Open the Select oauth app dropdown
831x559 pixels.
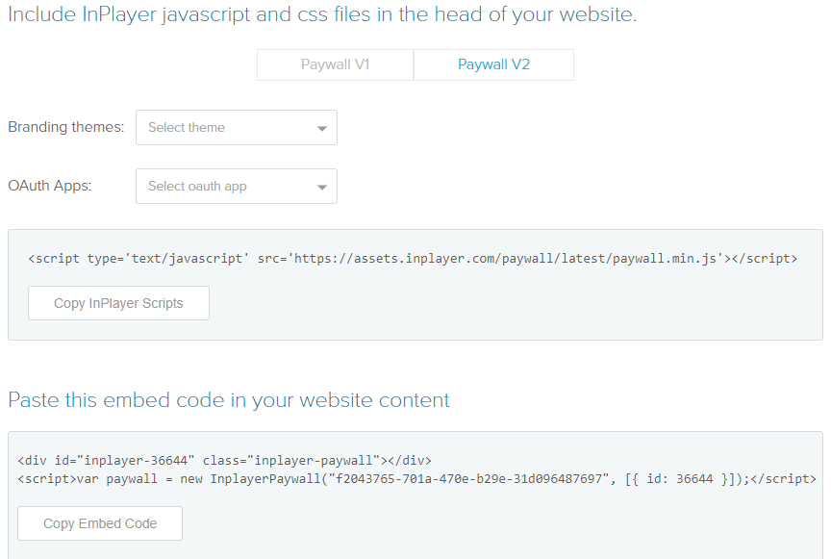click(237, 186)
